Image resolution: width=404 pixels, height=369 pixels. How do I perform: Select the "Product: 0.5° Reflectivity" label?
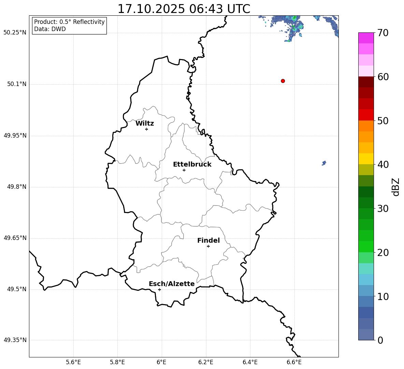69,22
